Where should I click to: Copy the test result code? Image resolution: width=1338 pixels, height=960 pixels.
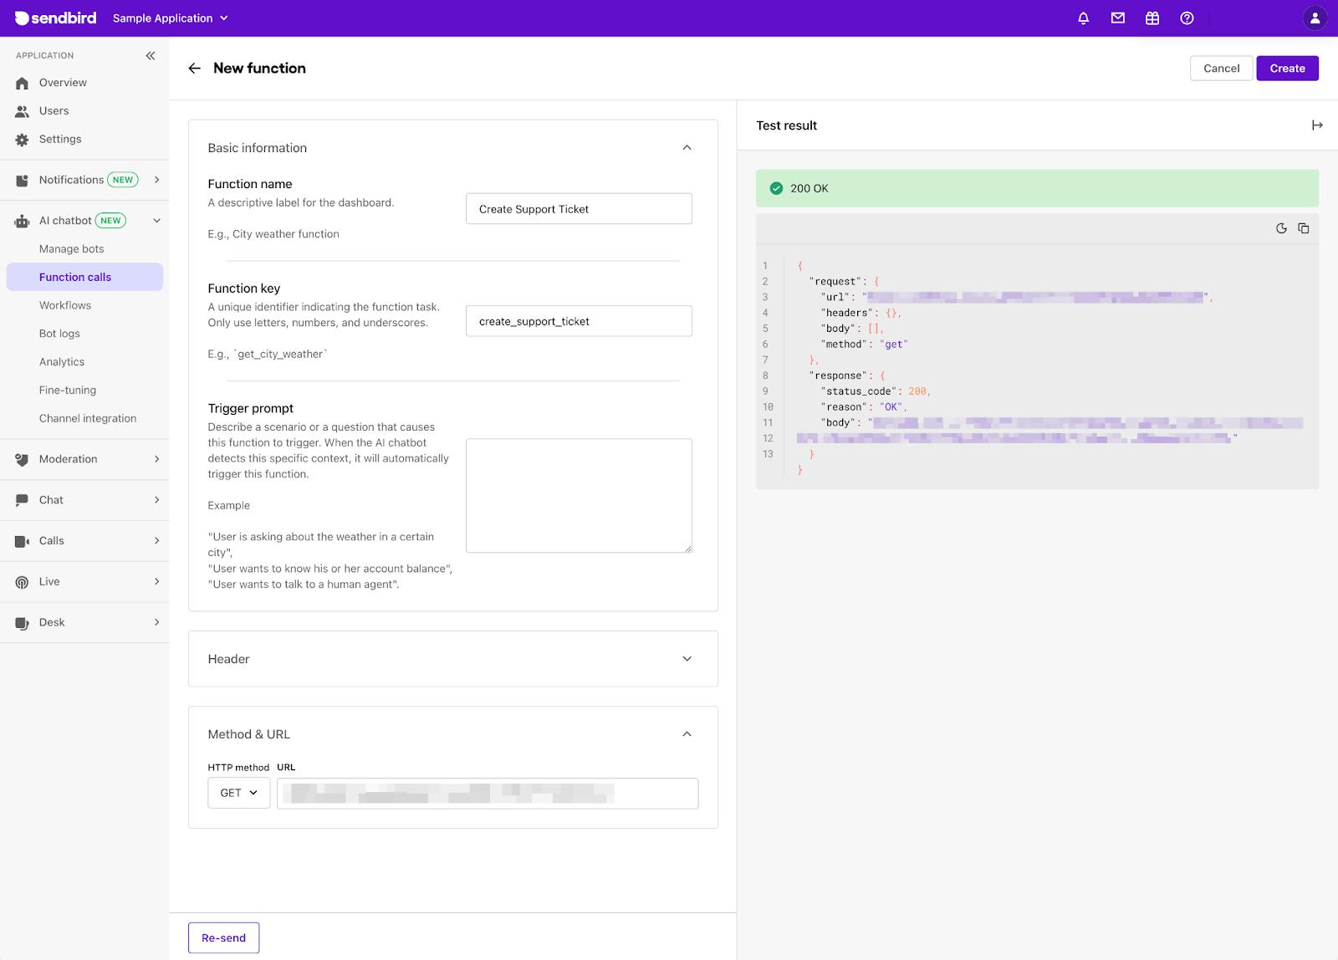(1304, 227)
